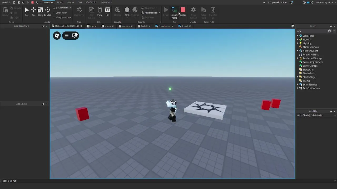This screenshot has width=337, height=189.
Task: Click the Ara search field in Gezgin
Action: 312,31
